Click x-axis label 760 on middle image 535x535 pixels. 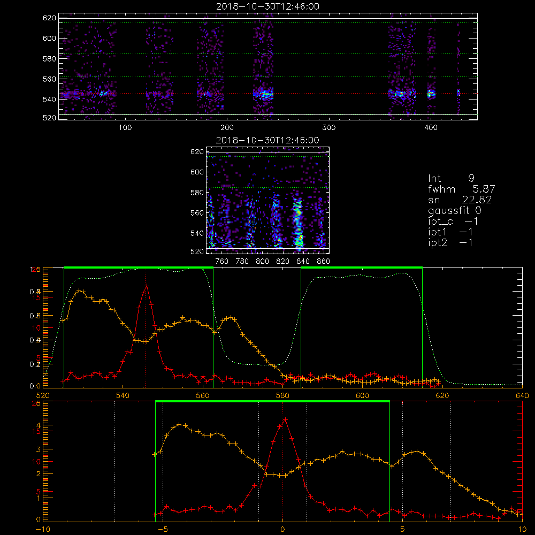click(x=222, y=262)
